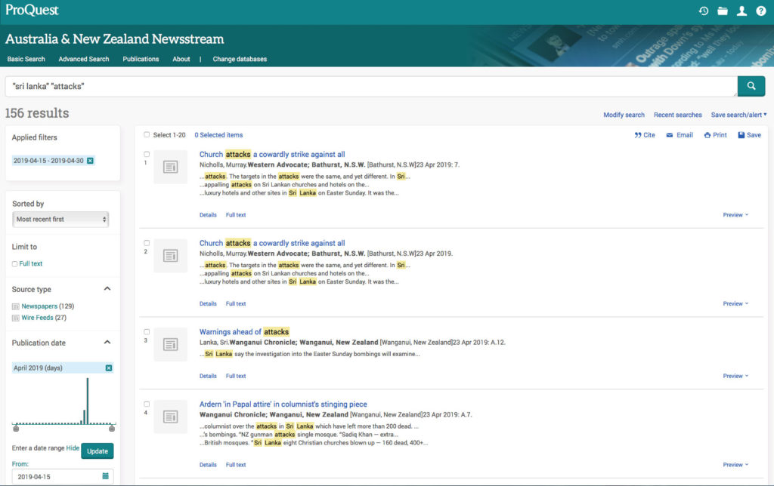The width and height of the screenshot is (774, 486).
Task: Expand Preview for the Ardern article
Action: [735, 465]
